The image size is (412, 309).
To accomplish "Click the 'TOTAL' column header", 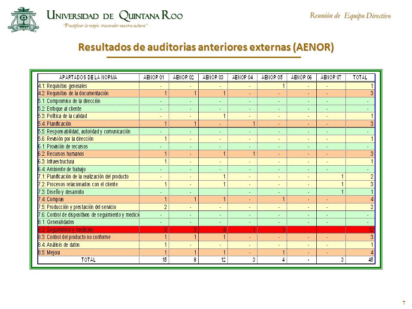I will tap(360, 77).
